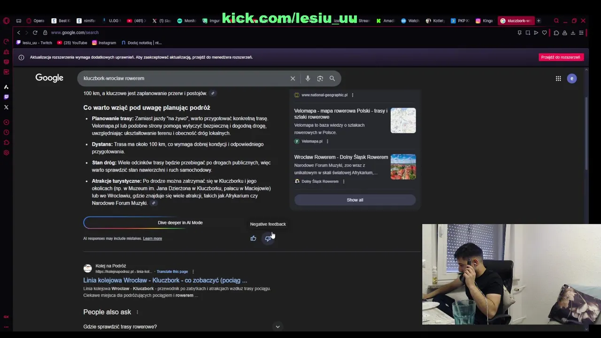Open more options for Velomapa.pl source
Image resolution: width=601 pixels, height=338 pixels.
point(327,141)
